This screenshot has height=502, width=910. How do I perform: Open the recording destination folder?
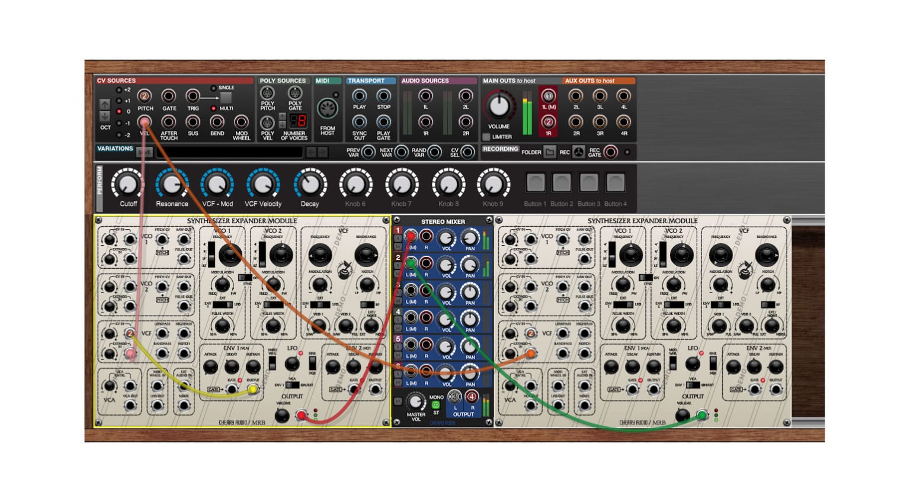tap(549, 152)
